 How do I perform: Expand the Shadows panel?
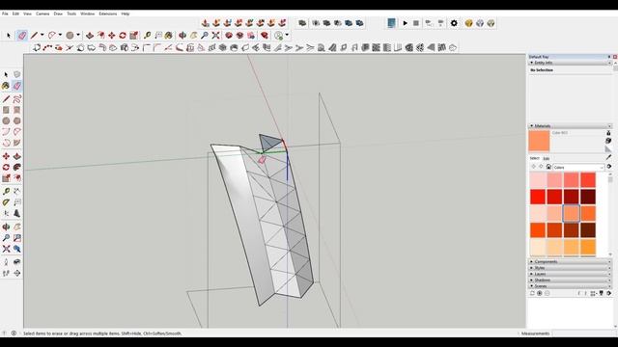[x=531, y=280]
